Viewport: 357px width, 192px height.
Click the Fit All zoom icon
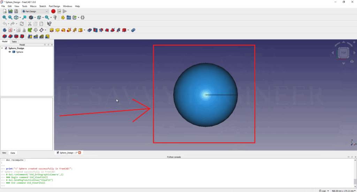click(x=5, y=17)
